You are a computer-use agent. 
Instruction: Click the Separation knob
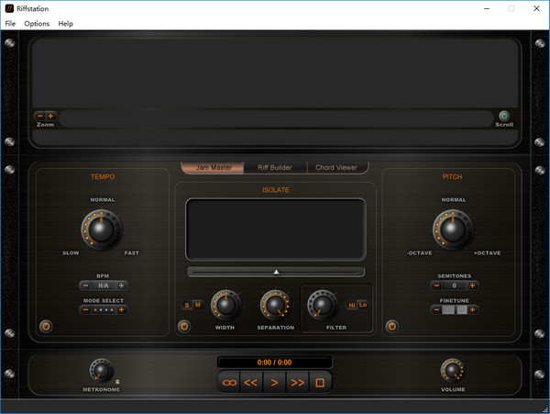click(x=275, y=305)
